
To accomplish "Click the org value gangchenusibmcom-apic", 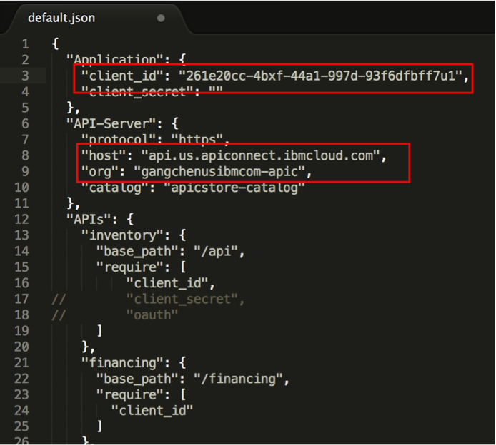I will point(220,172).
